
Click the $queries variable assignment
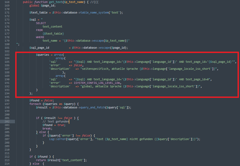tap(43, 55)
